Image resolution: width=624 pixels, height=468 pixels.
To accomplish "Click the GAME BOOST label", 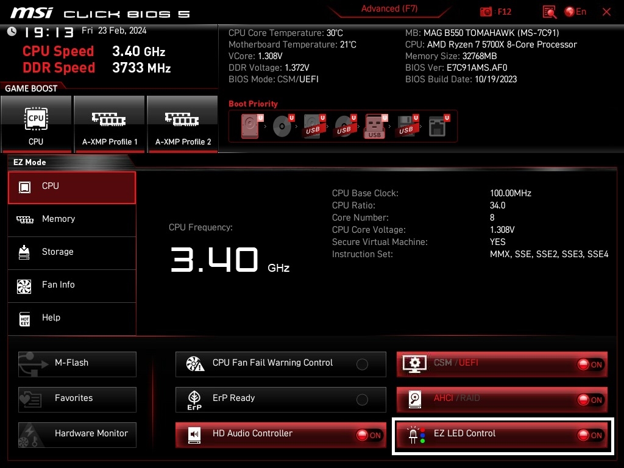I will click(31, 88).
